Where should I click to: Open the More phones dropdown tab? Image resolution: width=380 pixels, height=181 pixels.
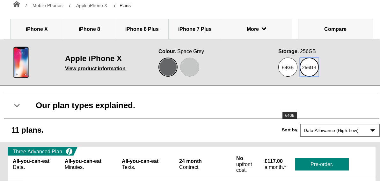point(256,29)
